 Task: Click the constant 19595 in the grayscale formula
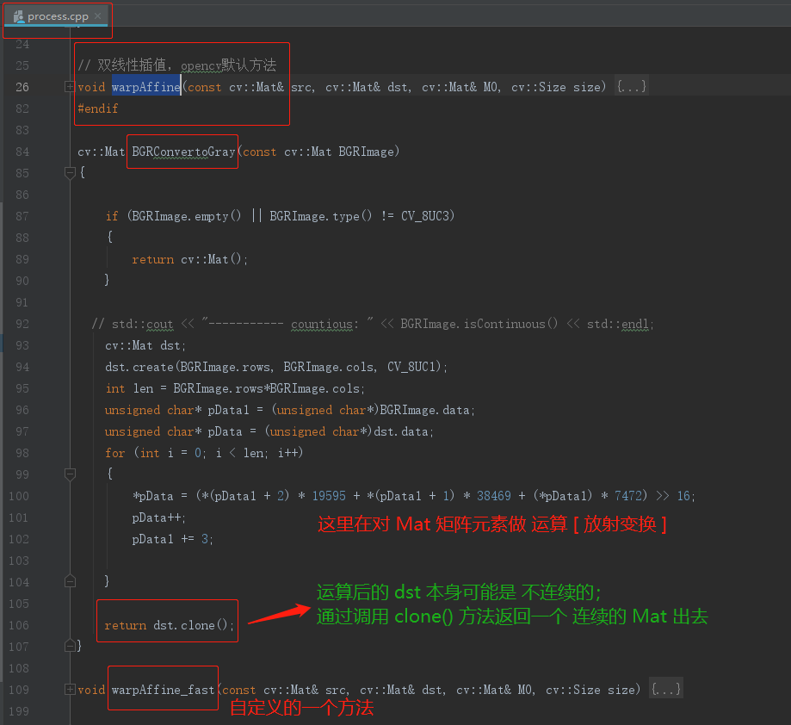329,496
